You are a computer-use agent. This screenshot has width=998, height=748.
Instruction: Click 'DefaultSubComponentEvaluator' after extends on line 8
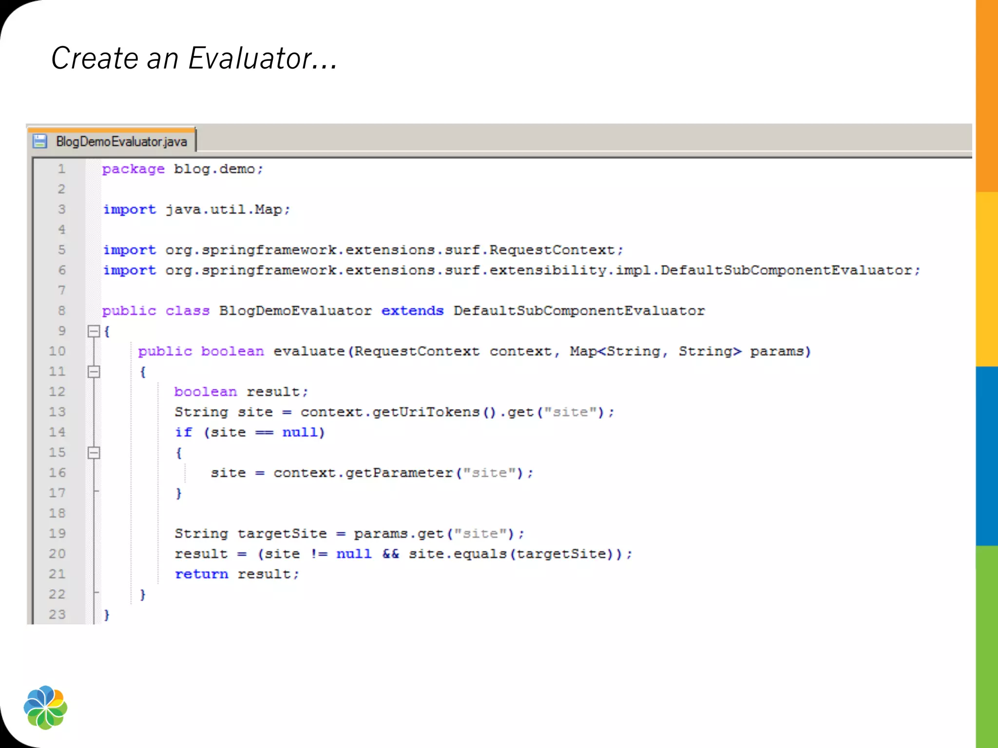tap(579, 311)
